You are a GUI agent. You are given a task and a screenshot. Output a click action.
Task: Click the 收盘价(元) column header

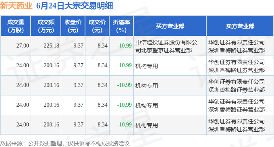(73, 26)
